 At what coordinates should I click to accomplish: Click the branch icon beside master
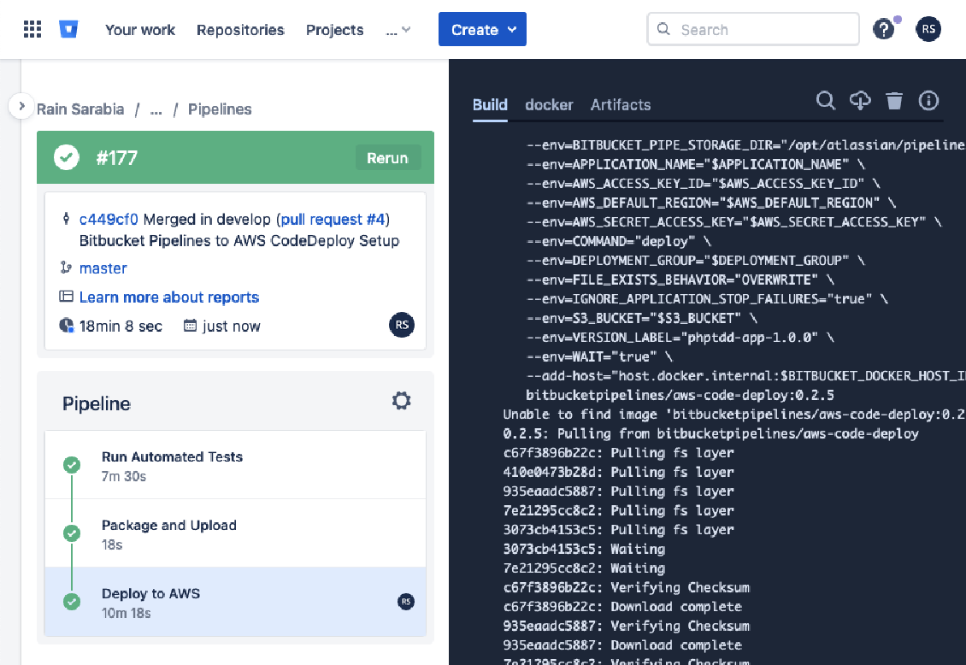(x=66, y=268)
